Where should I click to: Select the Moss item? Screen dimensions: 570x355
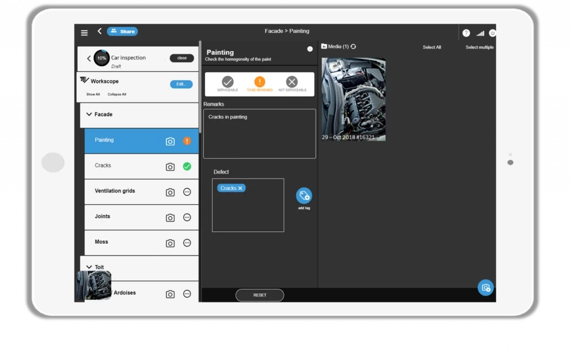[x=141, y=243]
